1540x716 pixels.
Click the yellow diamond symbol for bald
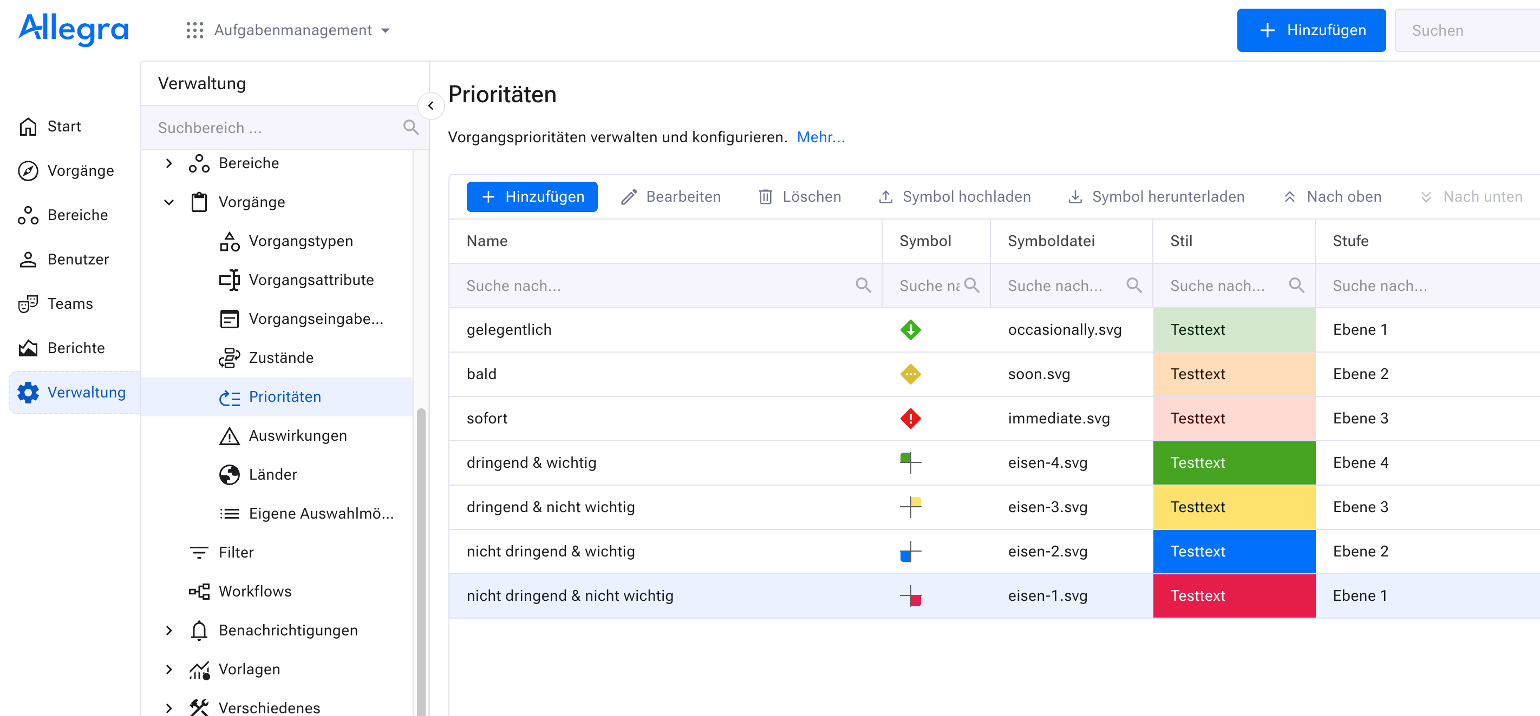pyautogui.click(x=910, y=374)
